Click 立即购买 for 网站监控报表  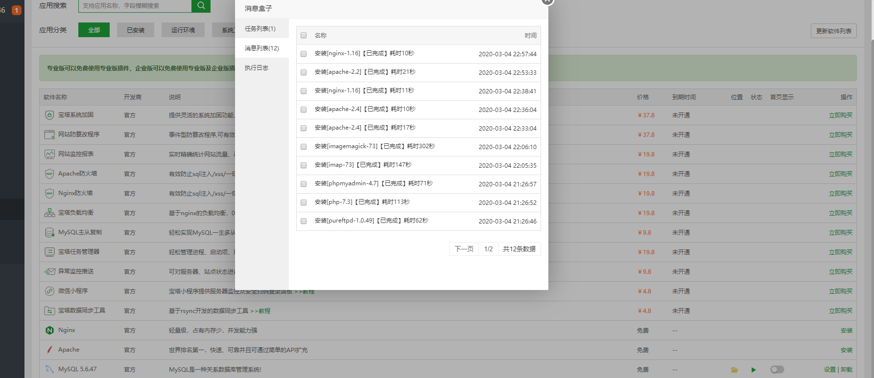[x=841, y=155]
